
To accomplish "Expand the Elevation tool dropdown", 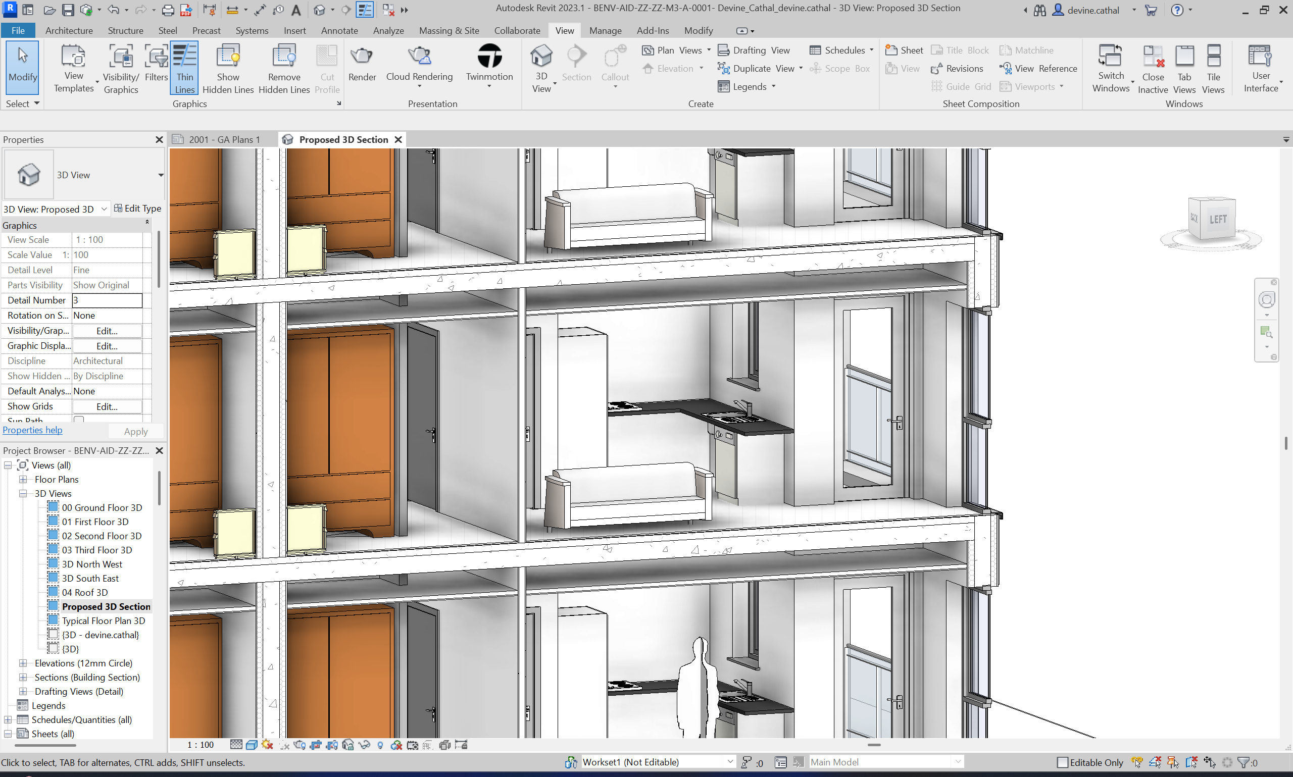I will point(702,68).
